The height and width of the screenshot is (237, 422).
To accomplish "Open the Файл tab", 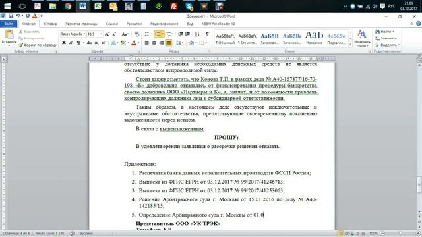I will point(9,24).
